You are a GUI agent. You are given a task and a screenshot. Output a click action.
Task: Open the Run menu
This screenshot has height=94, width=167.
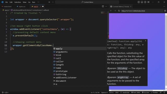pos(34,2)
